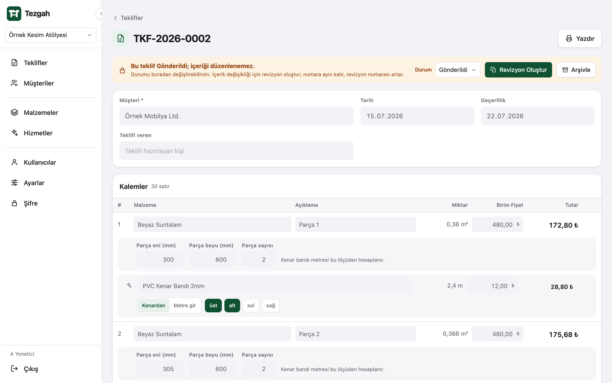
Task: Click the Geçerlilik field 22.07.2026
Action: (537, 116)
